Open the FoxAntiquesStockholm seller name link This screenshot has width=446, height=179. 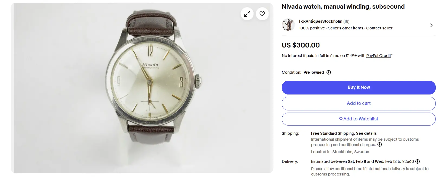[x=321, y=21]
